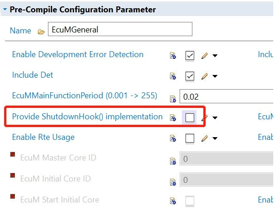Click the EcuMMainFunctionPeriod label link
Image resolution: width=276 pixels, height=208 pixels.
pos(85,96)
